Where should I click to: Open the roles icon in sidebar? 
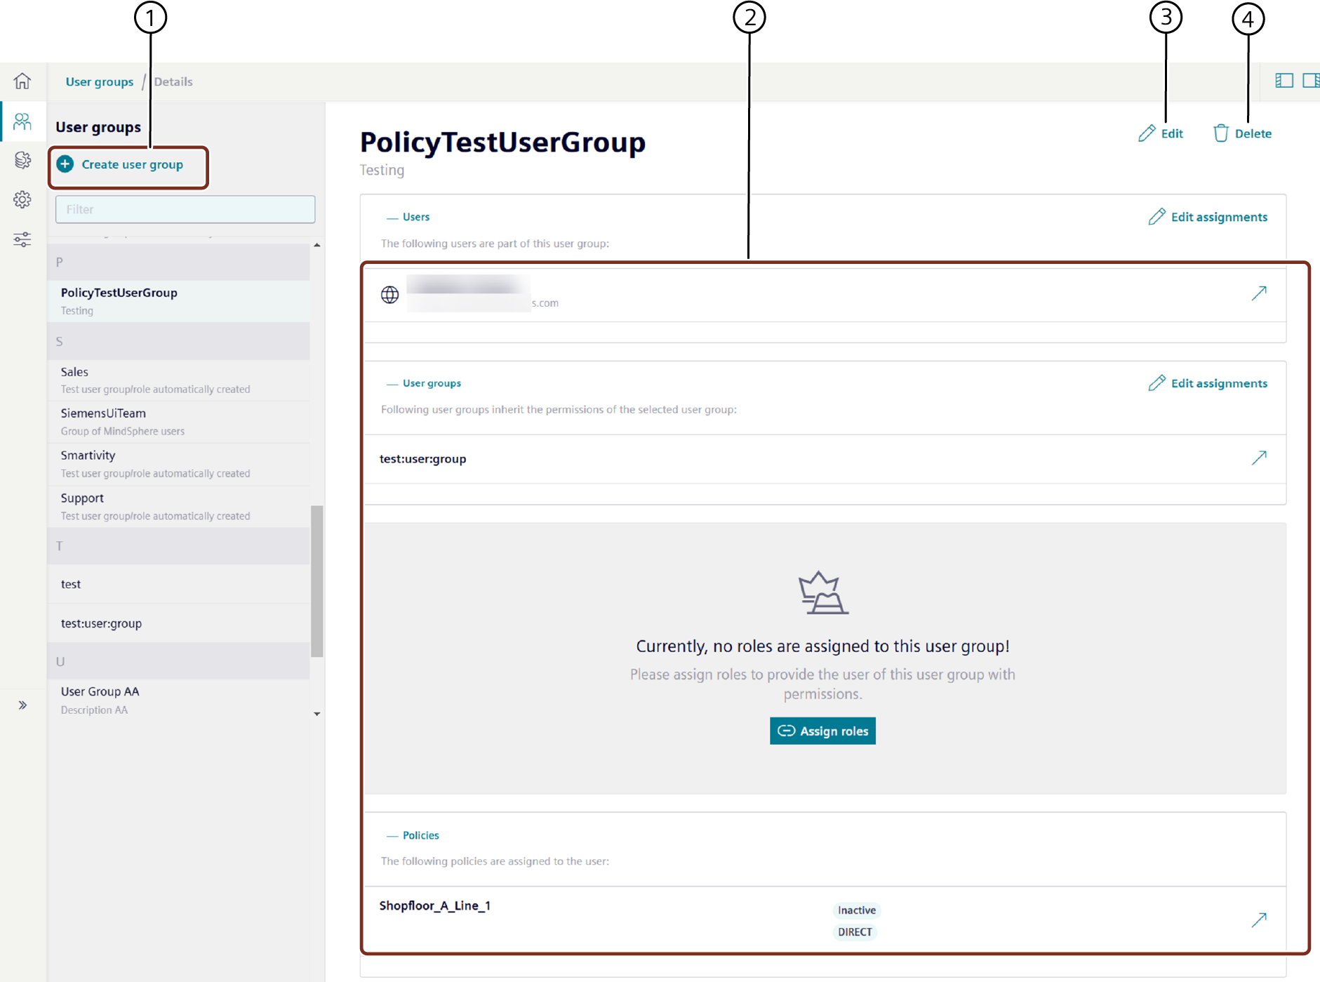[22, 160]
